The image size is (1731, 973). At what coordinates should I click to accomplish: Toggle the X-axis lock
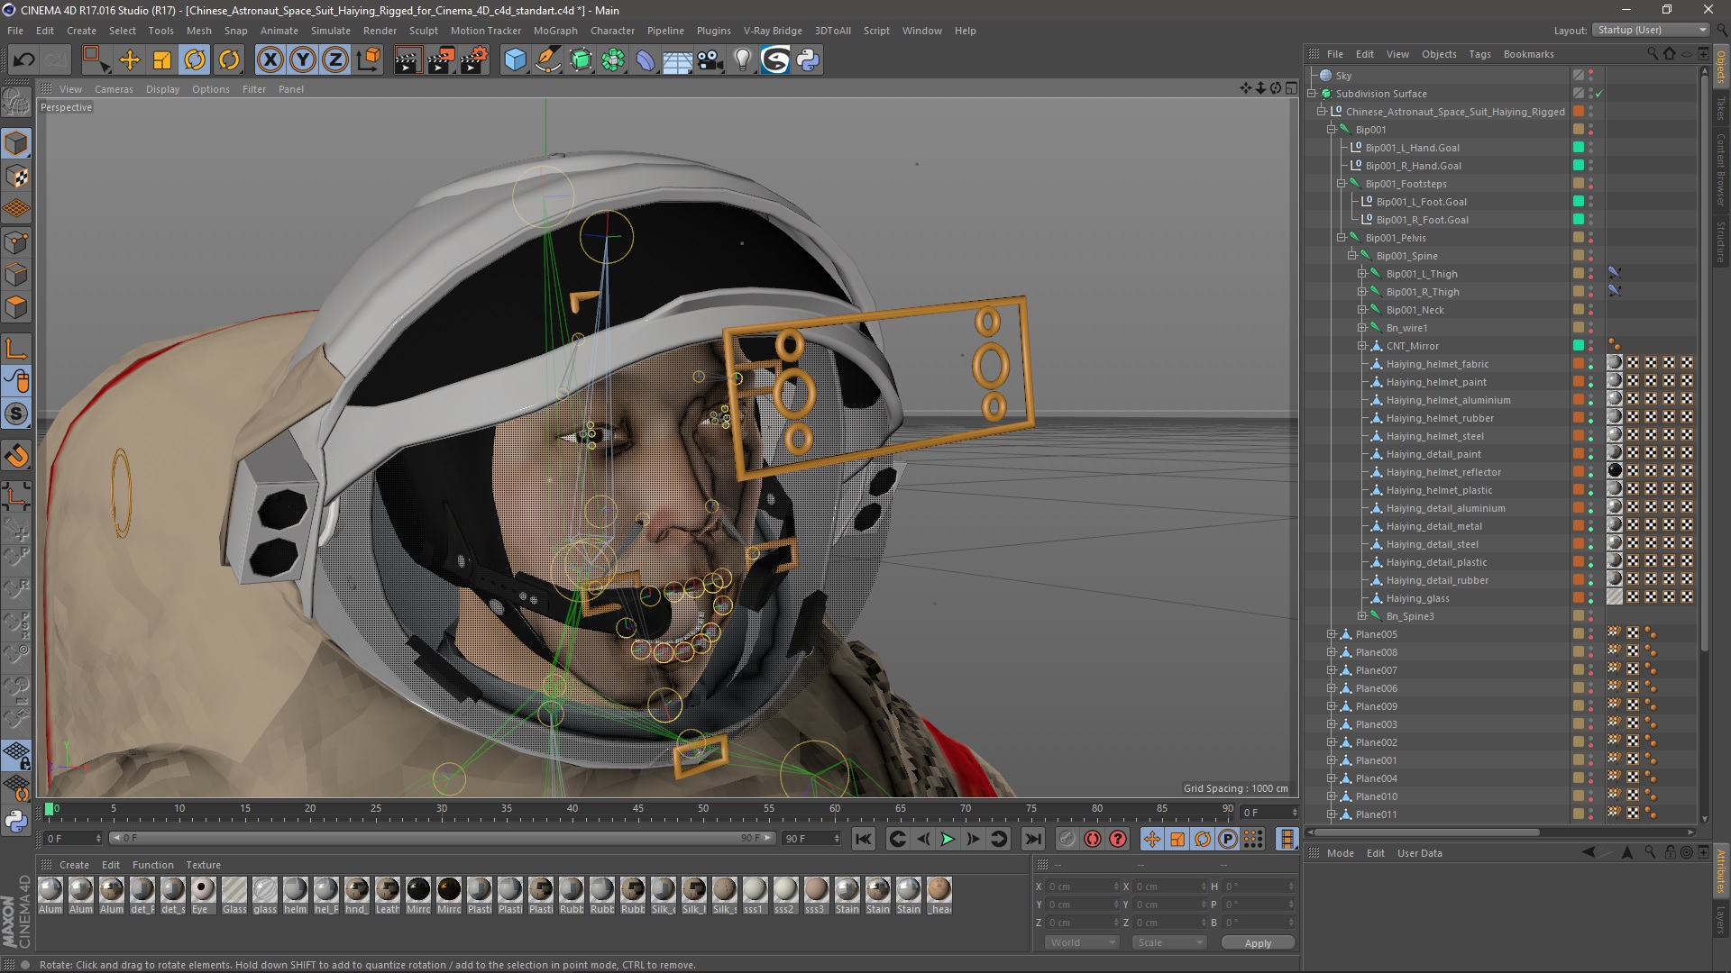click(270, 60)
